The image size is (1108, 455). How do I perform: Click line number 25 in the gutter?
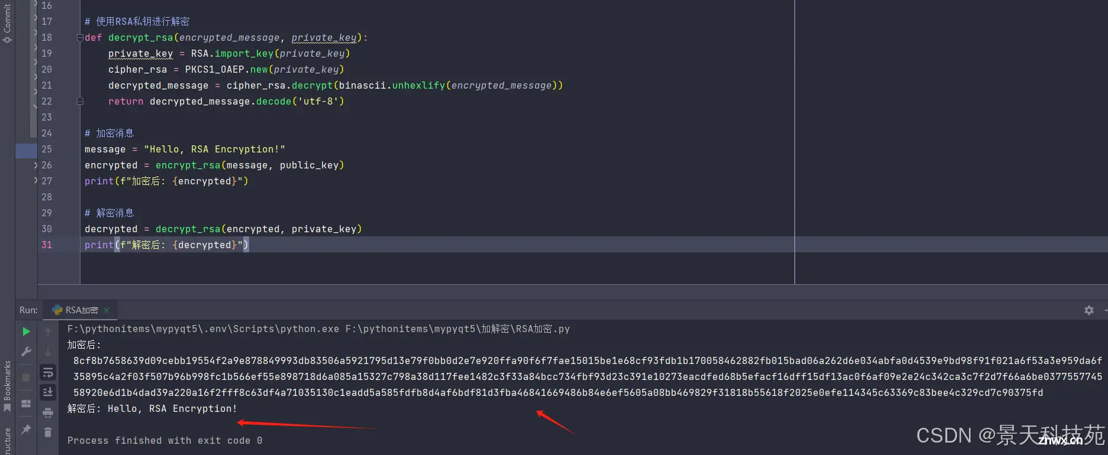pyautogui.click(x=47, y=149)
